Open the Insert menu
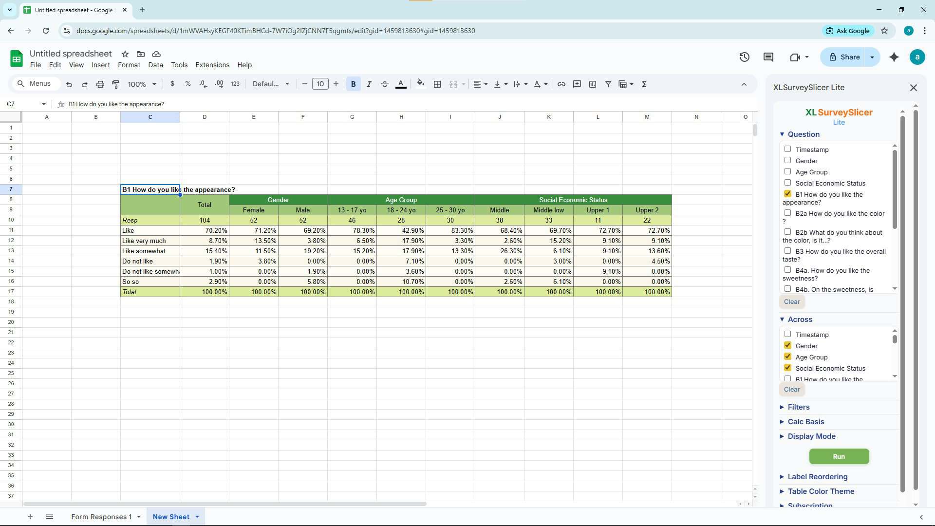 click(x=101, y=65)
